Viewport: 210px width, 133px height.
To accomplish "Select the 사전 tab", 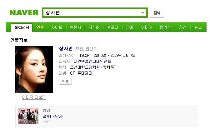I will [x=183, y=27].
